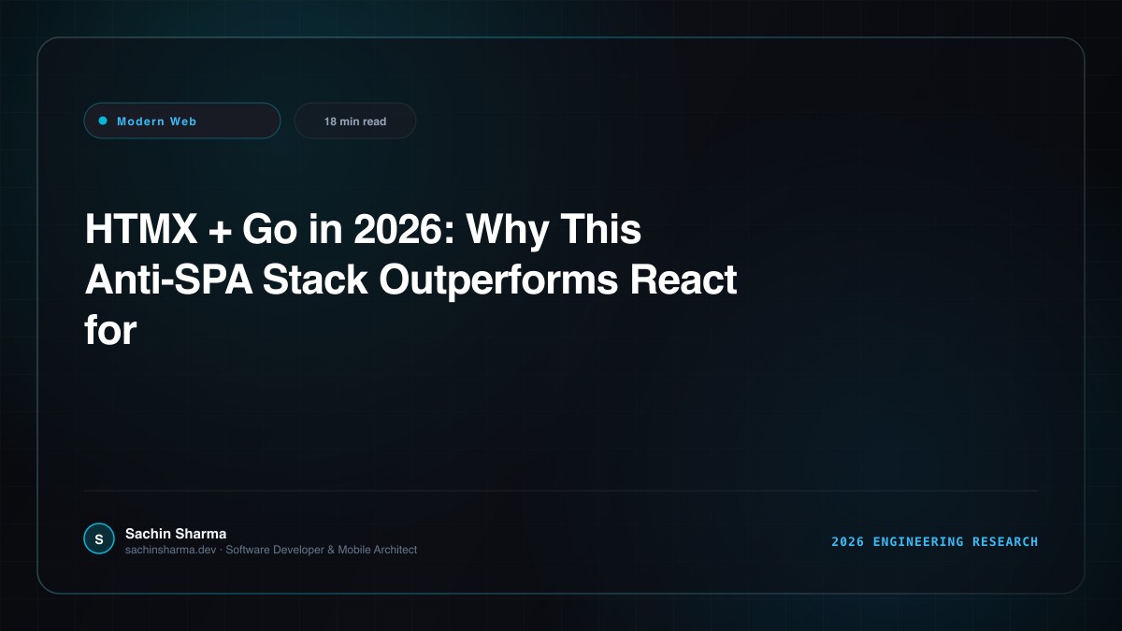The image size is (1122, 631).
Task: Click the S author avatar circle
Action: tap(99, 538)
